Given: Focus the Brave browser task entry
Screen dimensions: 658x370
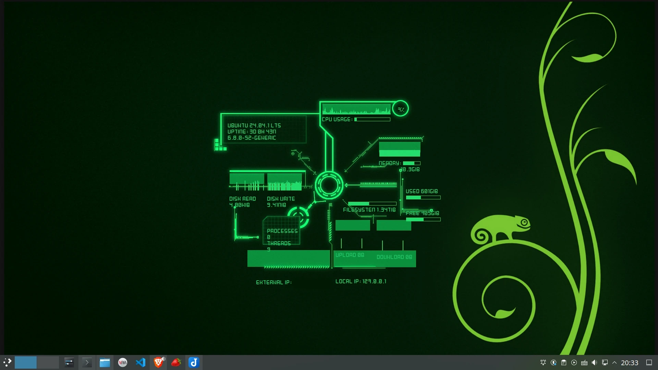Looking at the screenshot, I should 158,362.
